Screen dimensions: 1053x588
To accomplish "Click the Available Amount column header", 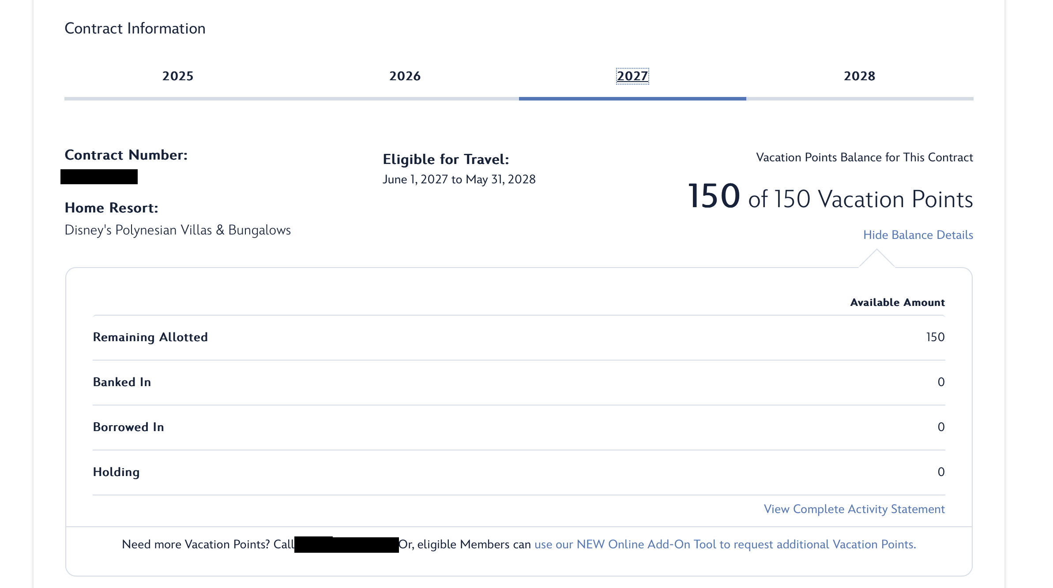I will click(897, 303).
